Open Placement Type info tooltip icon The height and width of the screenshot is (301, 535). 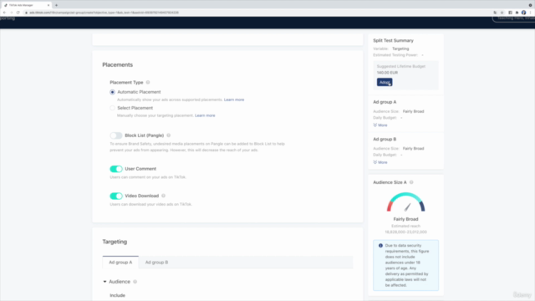pos(148,82)
